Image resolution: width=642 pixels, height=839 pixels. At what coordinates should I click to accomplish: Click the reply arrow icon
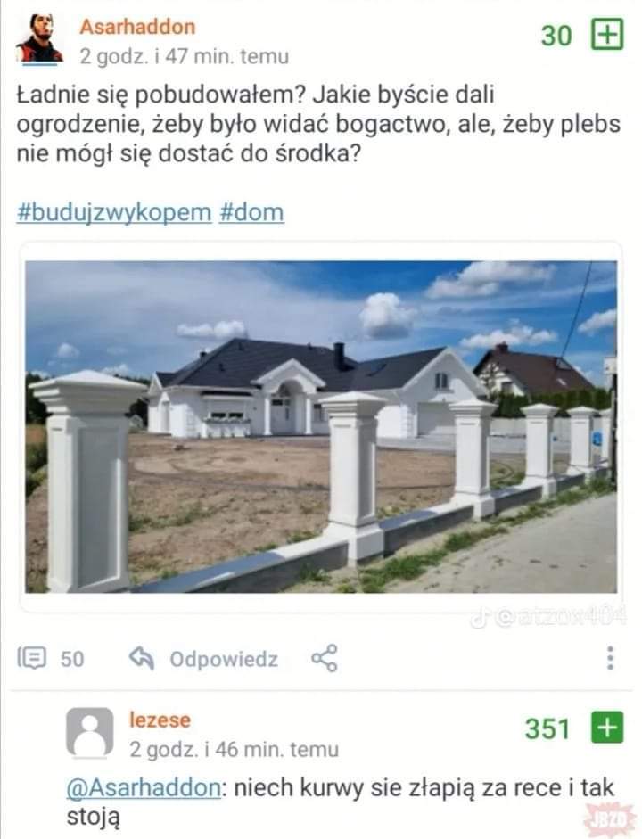click(142, 658)
